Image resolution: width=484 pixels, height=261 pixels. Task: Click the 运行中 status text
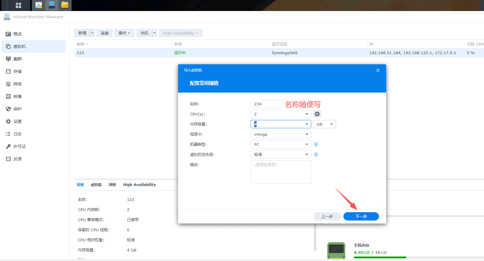pyautogui.click(x=180, y=53)
